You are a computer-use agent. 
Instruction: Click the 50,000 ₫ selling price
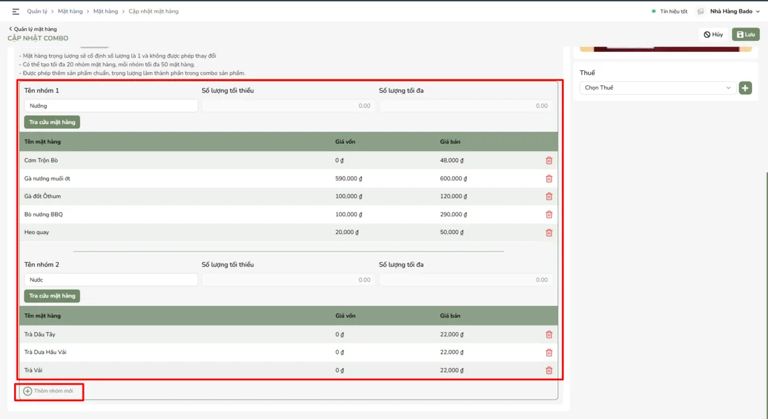pyautogui.click(x=452, y=232)
